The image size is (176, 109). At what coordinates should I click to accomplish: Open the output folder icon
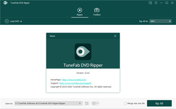pyautogui.click(x=87, y=103)
